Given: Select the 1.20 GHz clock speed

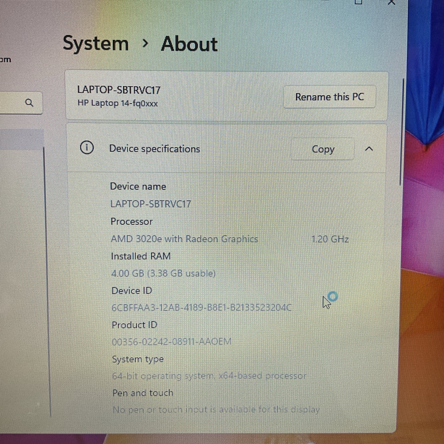Looking at the screenshot, I should 330,239.
